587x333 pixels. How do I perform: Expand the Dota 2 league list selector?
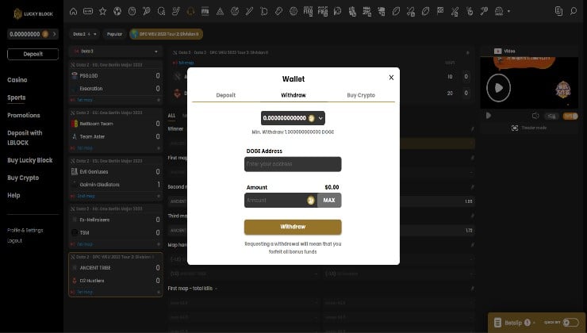116,52
